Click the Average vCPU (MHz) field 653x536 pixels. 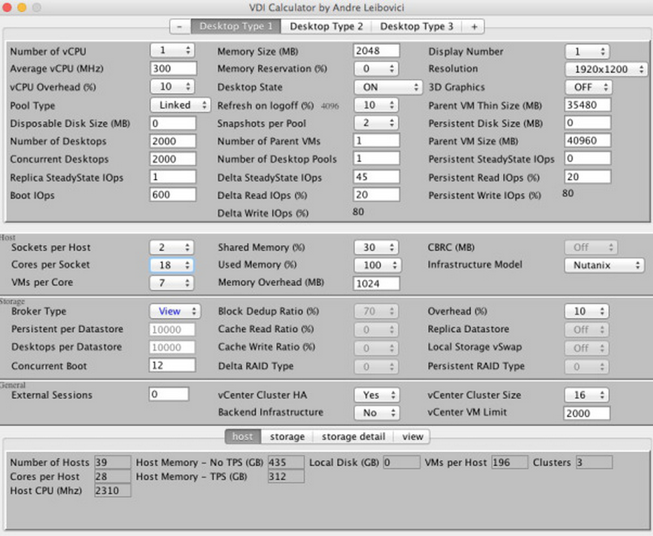coord(173,69)
